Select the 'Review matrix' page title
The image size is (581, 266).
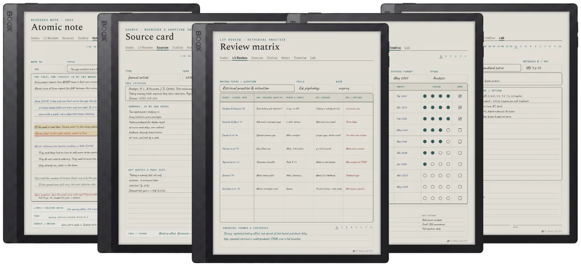click(x=250, y=47)
